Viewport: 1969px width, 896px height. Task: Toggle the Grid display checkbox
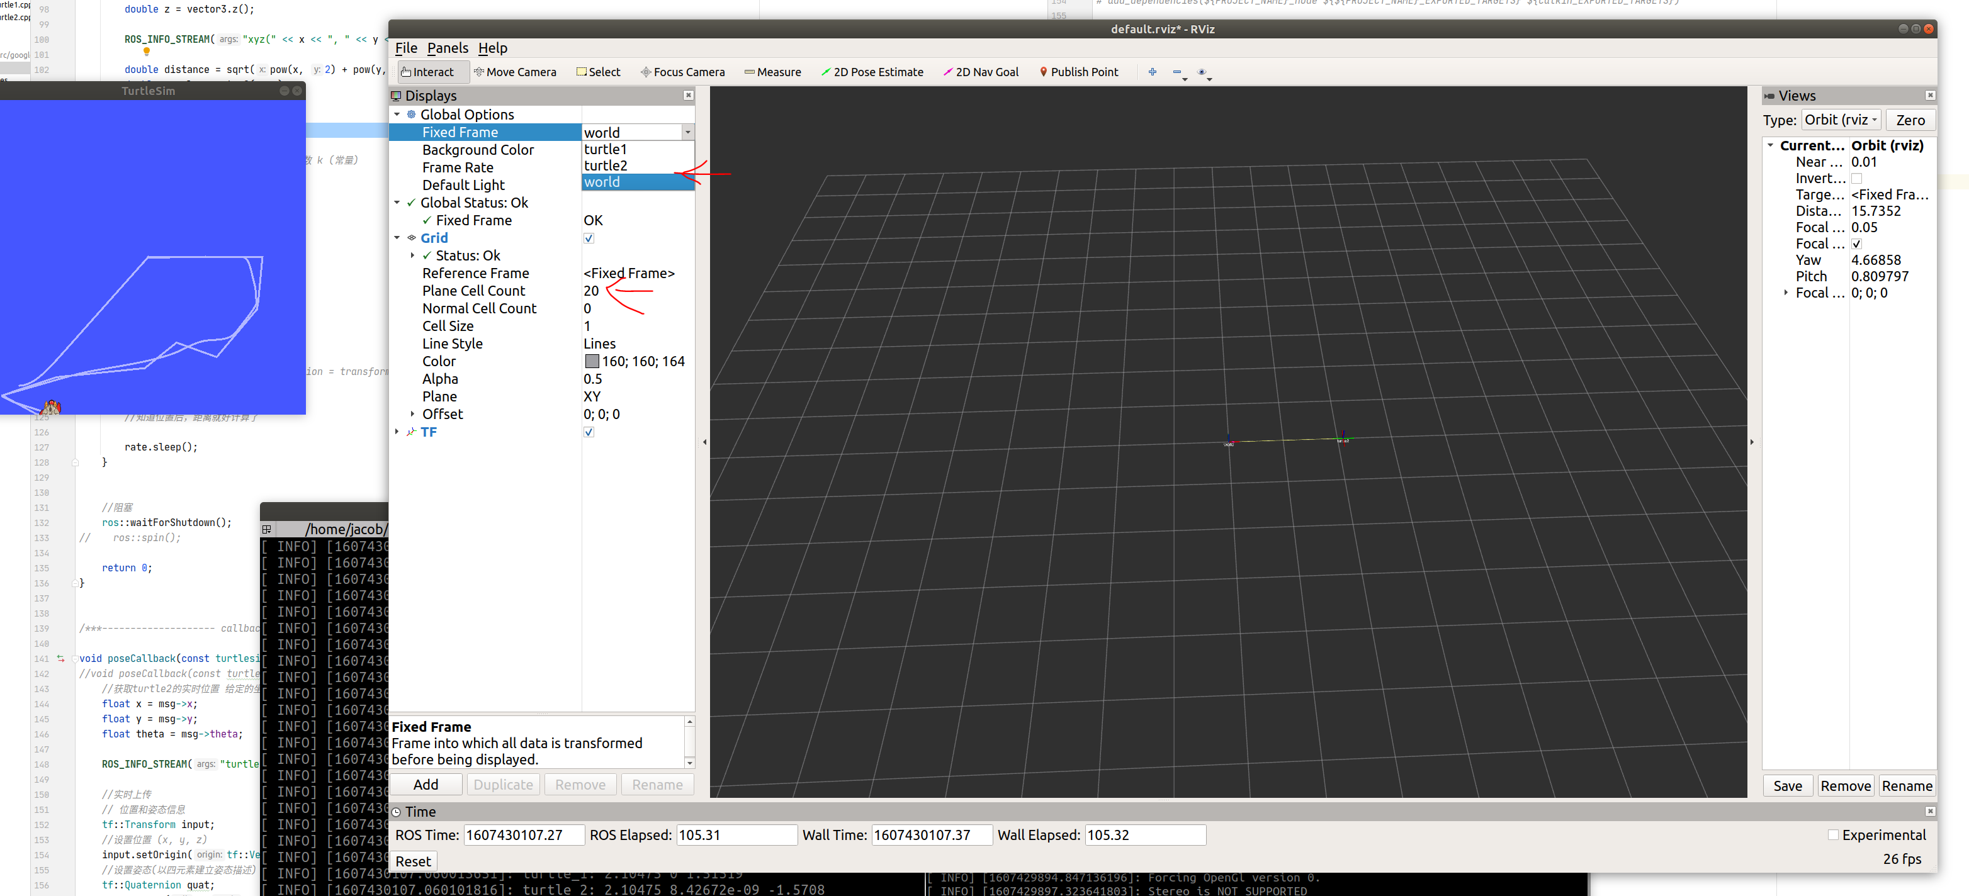pyautogui.click(x=589, y=238)
